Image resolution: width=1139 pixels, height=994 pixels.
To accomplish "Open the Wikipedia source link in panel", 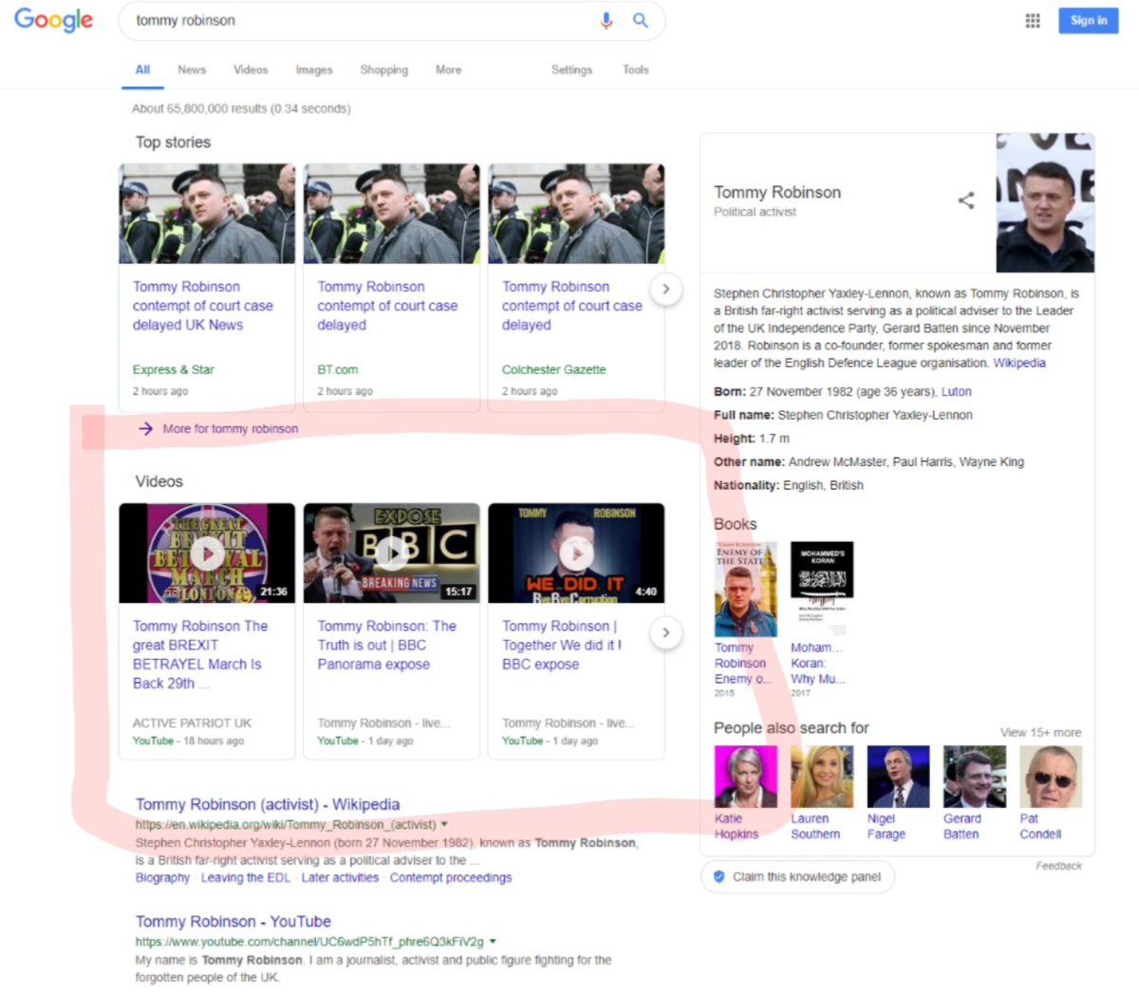I will 1019,363.
